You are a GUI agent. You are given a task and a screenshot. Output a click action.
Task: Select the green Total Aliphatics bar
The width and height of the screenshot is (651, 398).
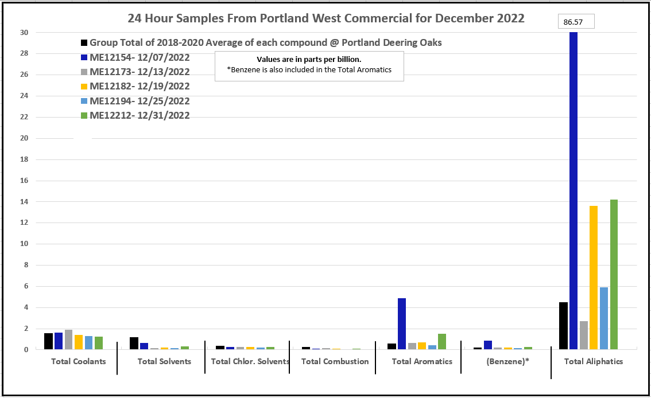point(614,274)
